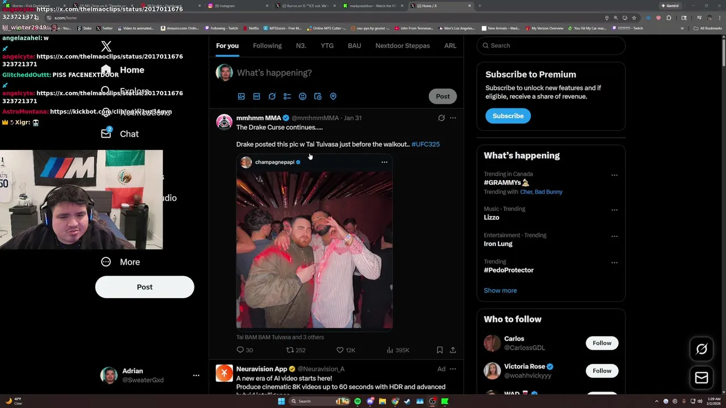Image resolution: width=726 pixels, height=408 pixels.
Task: Open the Gemini button in Chrome
Action: point(670,6)
